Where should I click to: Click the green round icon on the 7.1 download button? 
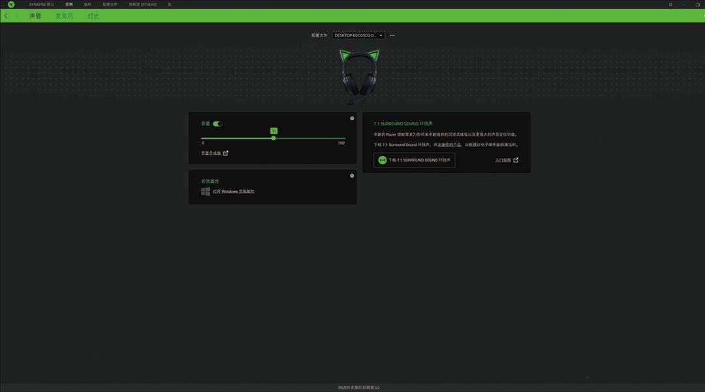pos(382,160)
